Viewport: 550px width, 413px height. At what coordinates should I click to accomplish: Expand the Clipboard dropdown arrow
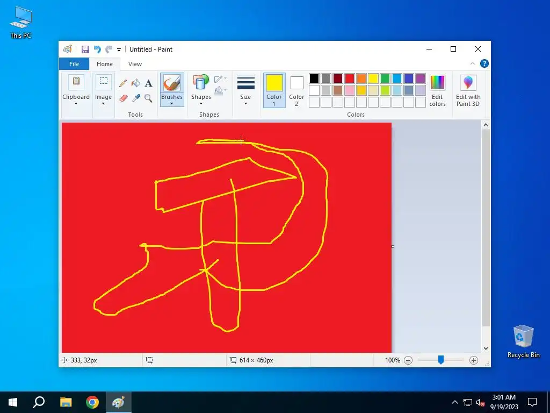[76, 104]
